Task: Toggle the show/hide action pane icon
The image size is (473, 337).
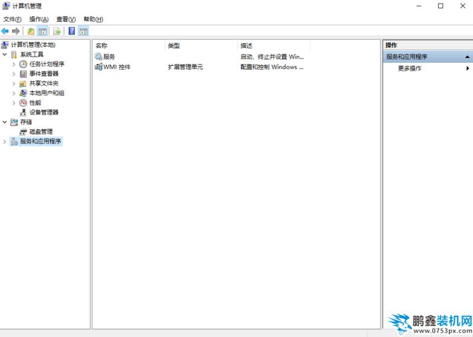Action: tap(83, 31)
